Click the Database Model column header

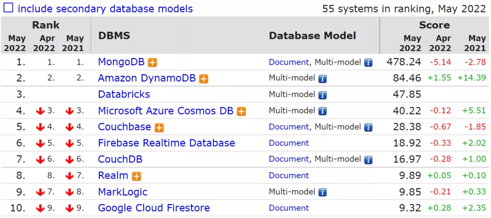click(312, 36)
